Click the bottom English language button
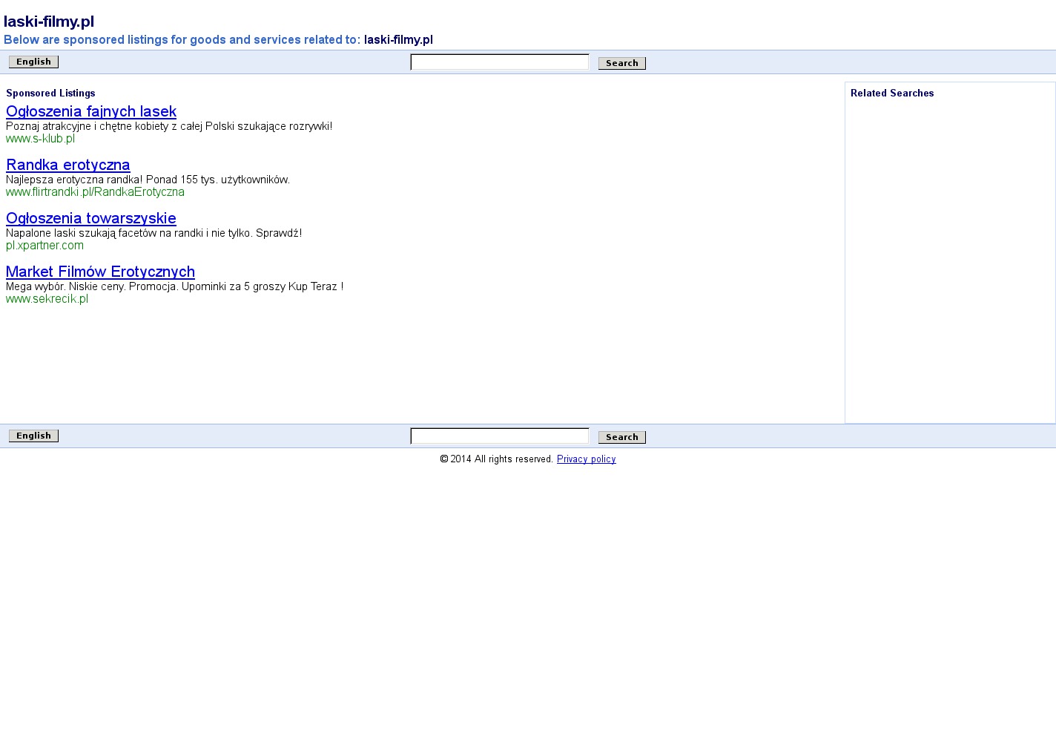 click(33, 436)
